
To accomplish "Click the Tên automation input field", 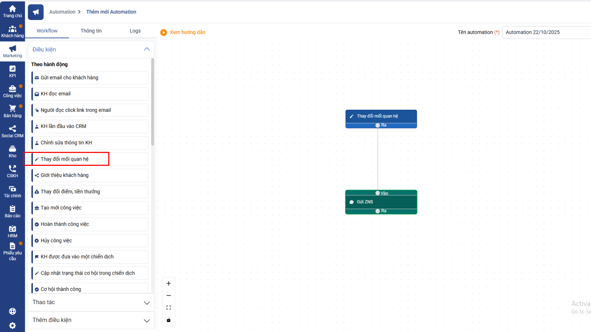I will pos(547,32).
